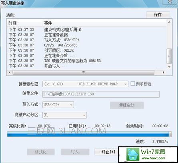178x163 pixels.
Task: Click the 保存 save button
Action: tap(158, 14)
